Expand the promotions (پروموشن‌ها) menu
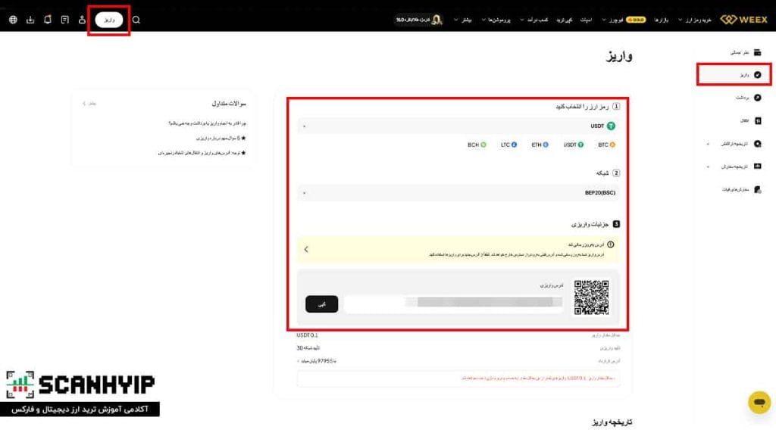Image resolution: width=776 pixels, height=436 pixels. pos(496,20)
